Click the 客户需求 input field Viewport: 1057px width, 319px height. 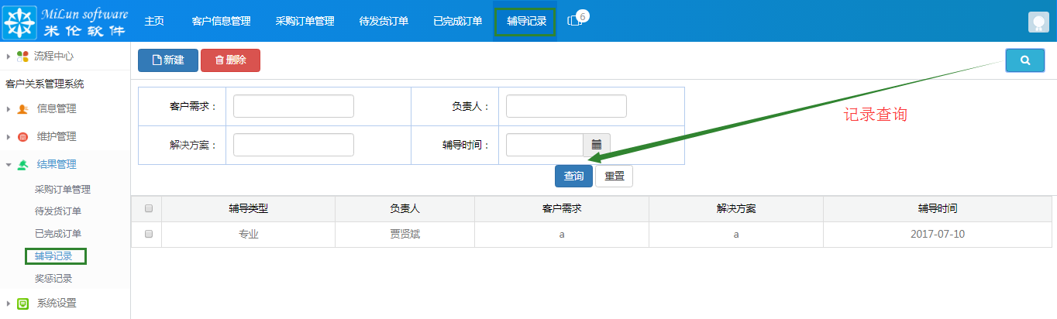(x=293, y=106)
